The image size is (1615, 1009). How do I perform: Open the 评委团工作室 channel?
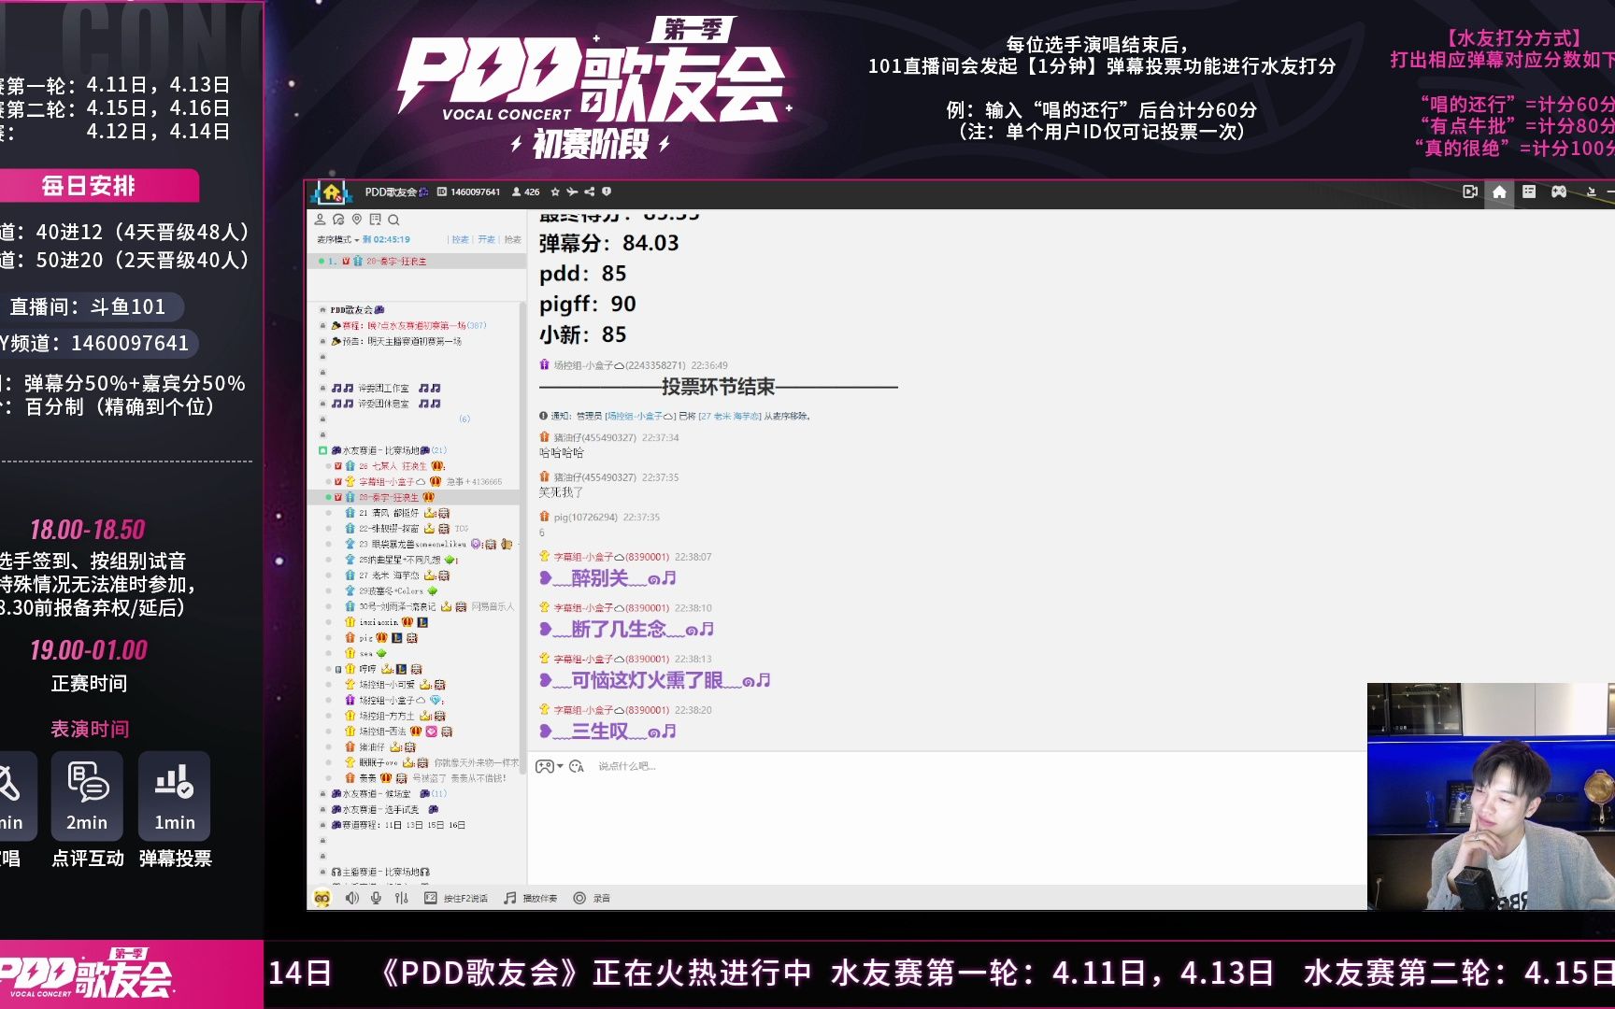click(385, 388)
